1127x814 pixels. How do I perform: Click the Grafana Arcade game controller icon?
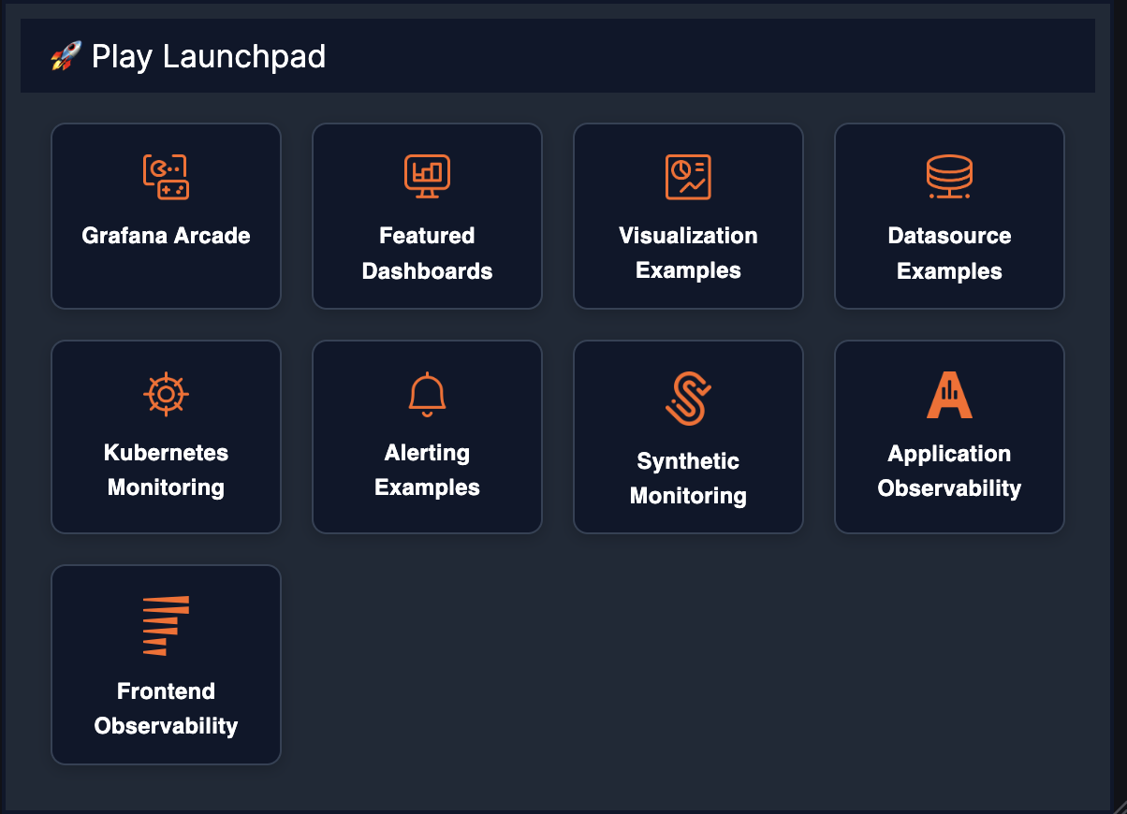[x=166, y=176]
